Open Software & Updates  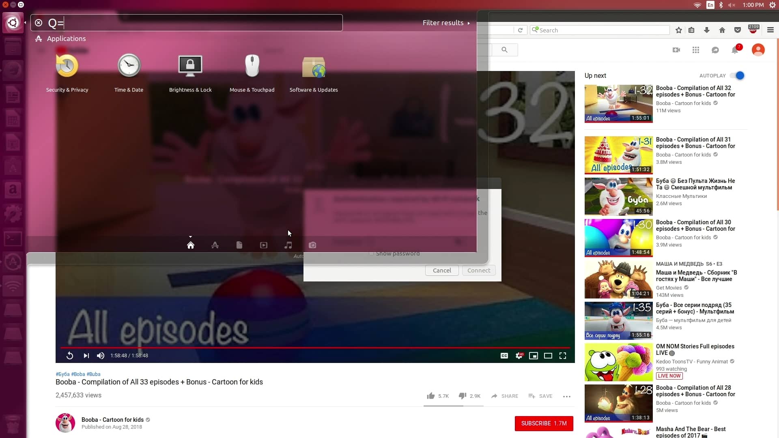coord(313,67)
